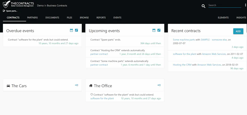Viewport: 247px width, 115px height.
Task: Open the Hosting the CRM contract link
Action: tap(182, 65)
